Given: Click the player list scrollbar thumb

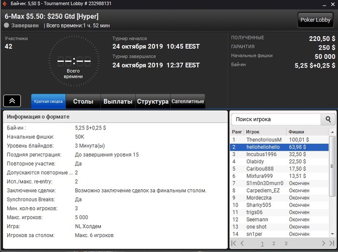Looking at the screenshot, I should coord(332,166).
